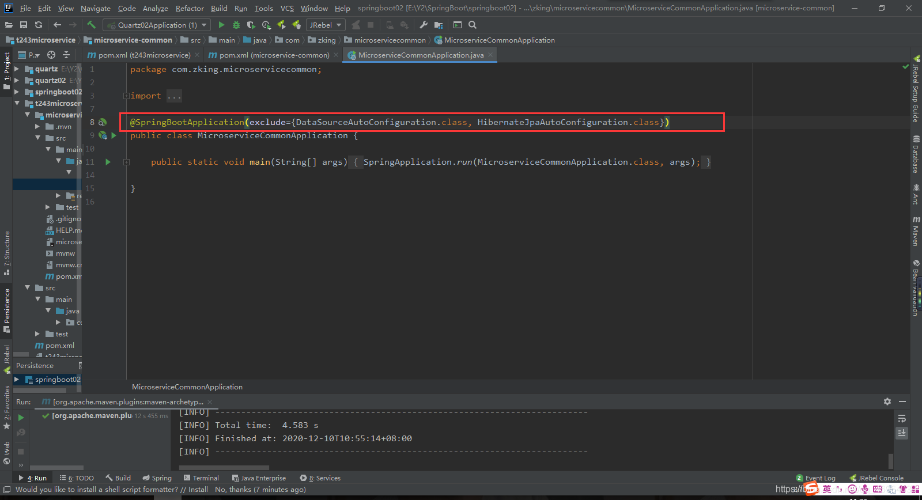
Task: Open file with the toolbar Open icon
Action: click(x=9, y=25)
